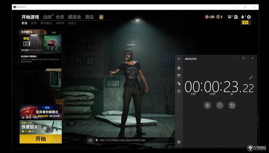Viewport: 269px width, 153px height.
Task: Select the 竞技 ranked sub-tab
Action: coord(34,23)
